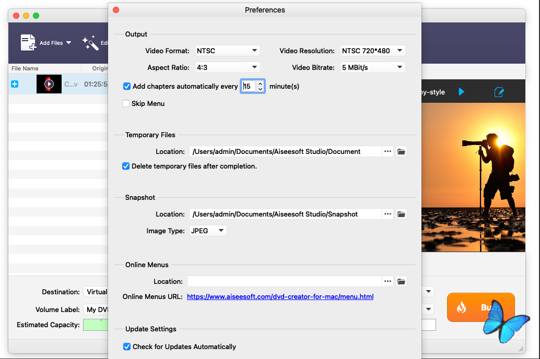The image size is (540, 359).
Task: Click the Add Files document icon
Action: coord(28,43)
